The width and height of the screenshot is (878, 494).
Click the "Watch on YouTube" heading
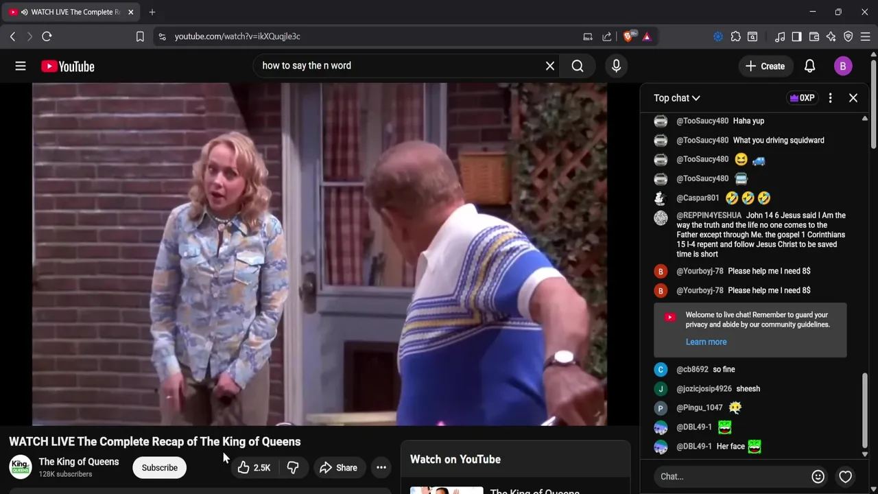click(455, 459)
